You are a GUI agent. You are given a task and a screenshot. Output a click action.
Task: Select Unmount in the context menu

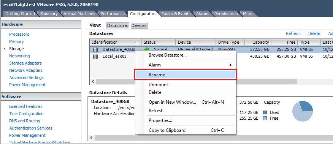(158, 84)
